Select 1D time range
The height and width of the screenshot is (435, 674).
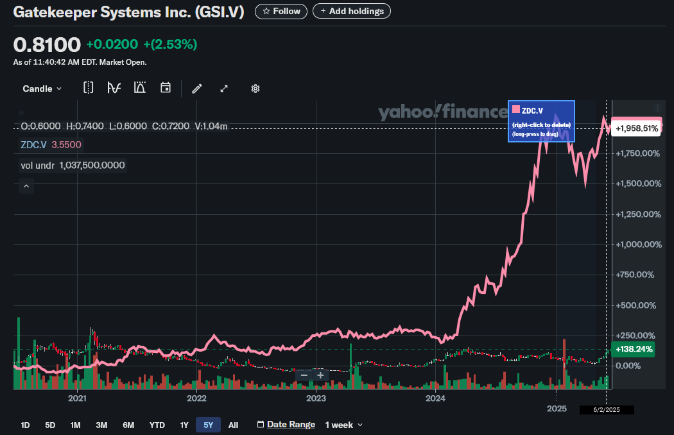26,425
